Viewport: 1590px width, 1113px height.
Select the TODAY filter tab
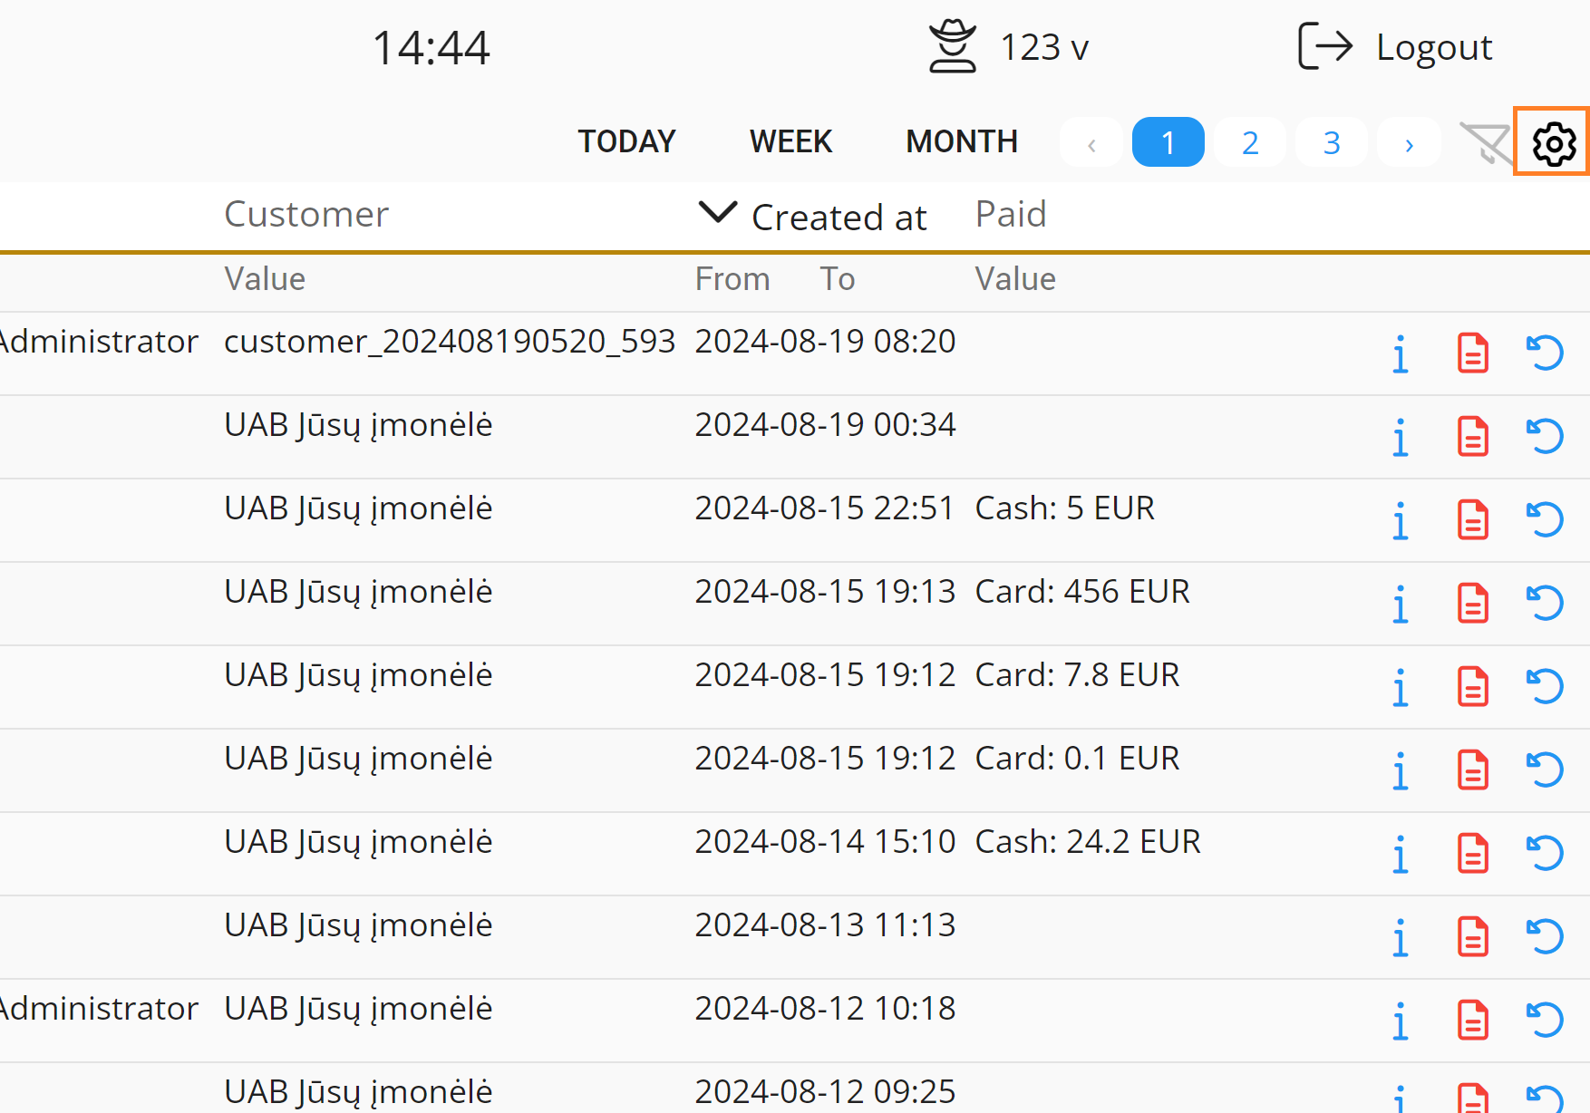click(626, 141)
